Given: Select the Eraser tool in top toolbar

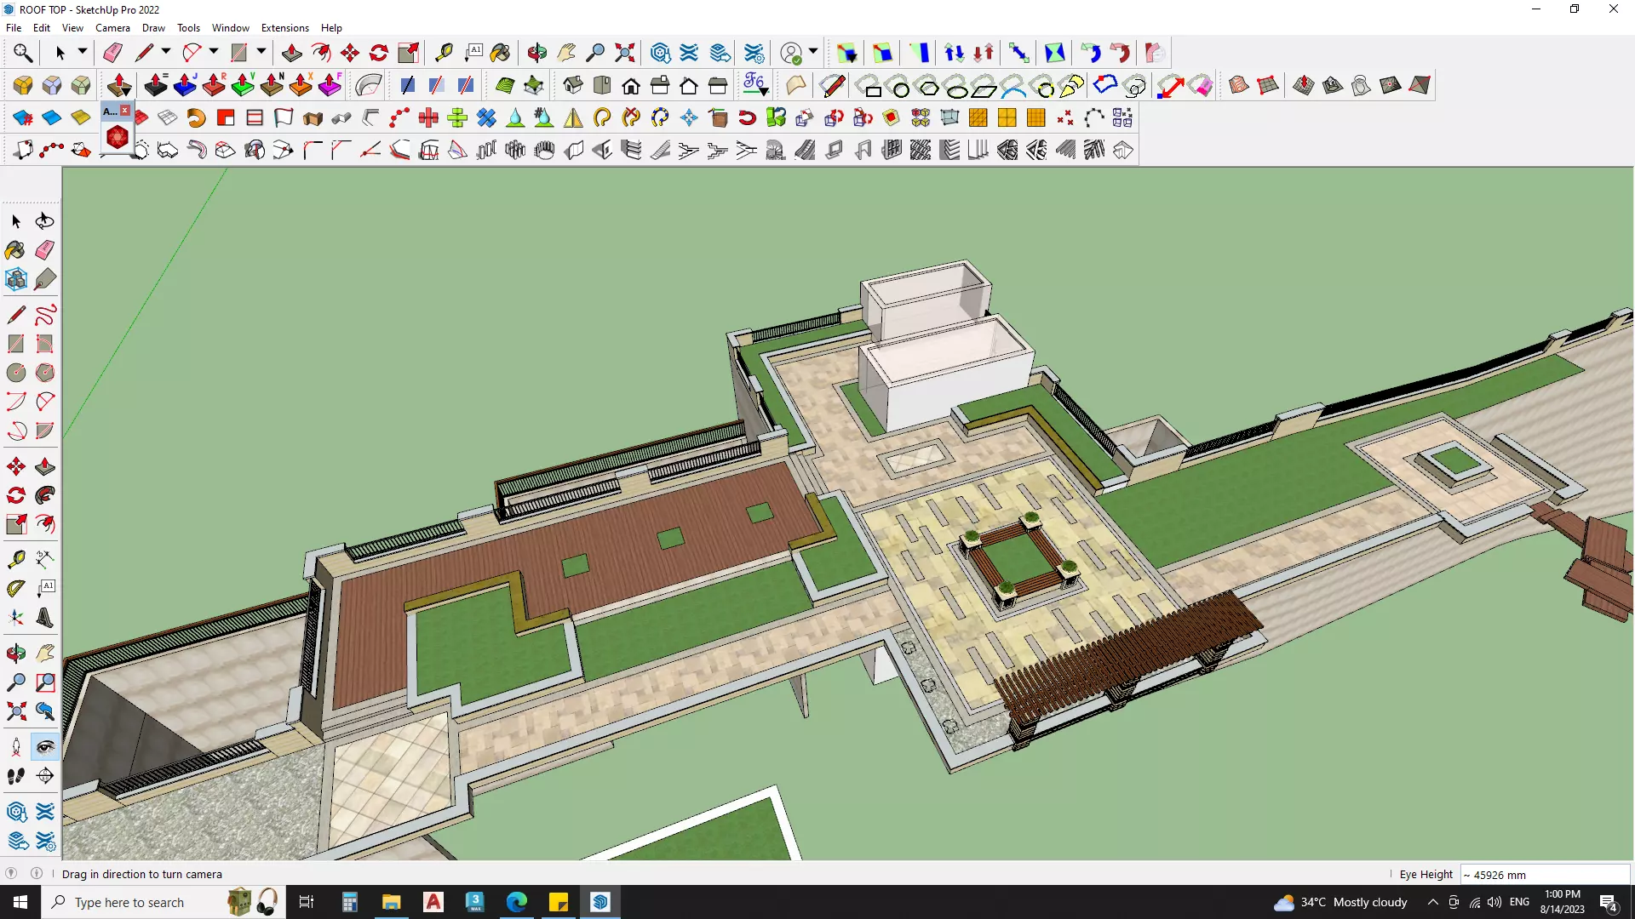Looking at the screenshot, I should click(112, 53).
